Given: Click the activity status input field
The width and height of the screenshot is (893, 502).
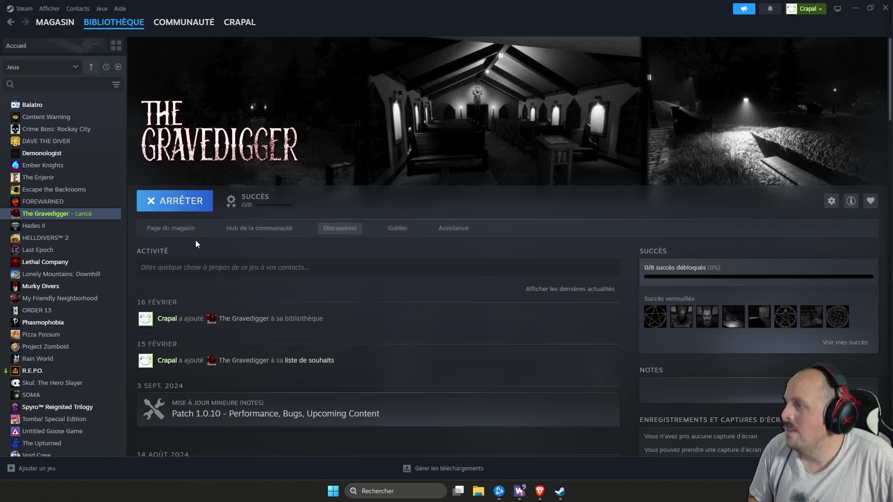Looking at the screenshot, I should [x=378, y=267].
